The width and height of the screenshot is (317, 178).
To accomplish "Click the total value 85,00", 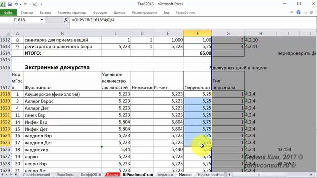I will point(198,53).
